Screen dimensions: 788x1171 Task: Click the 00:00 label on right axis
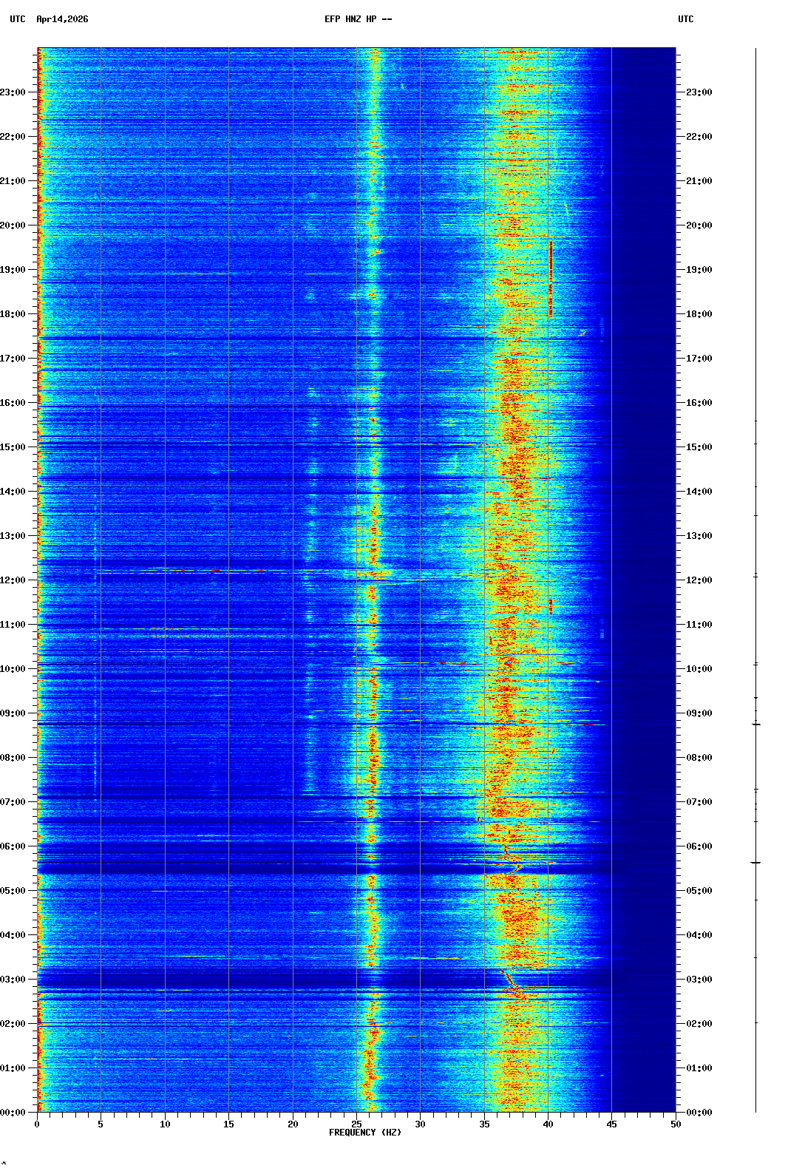pos(699,1113)
